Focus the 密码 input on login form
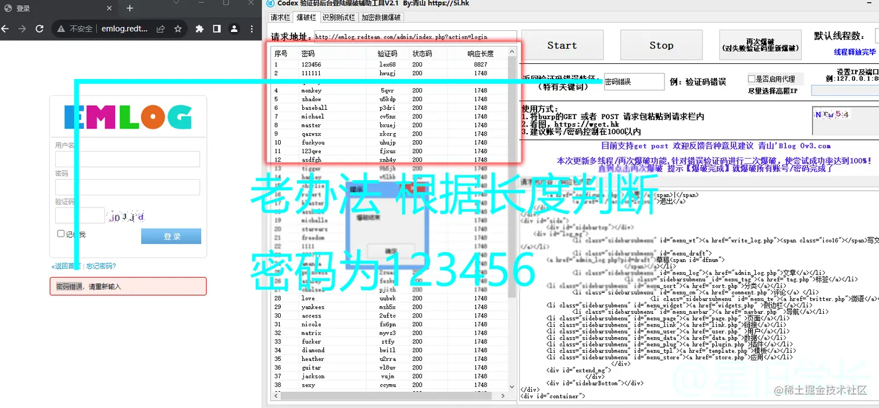The image size is (879, 408). [x=127, y=187]
